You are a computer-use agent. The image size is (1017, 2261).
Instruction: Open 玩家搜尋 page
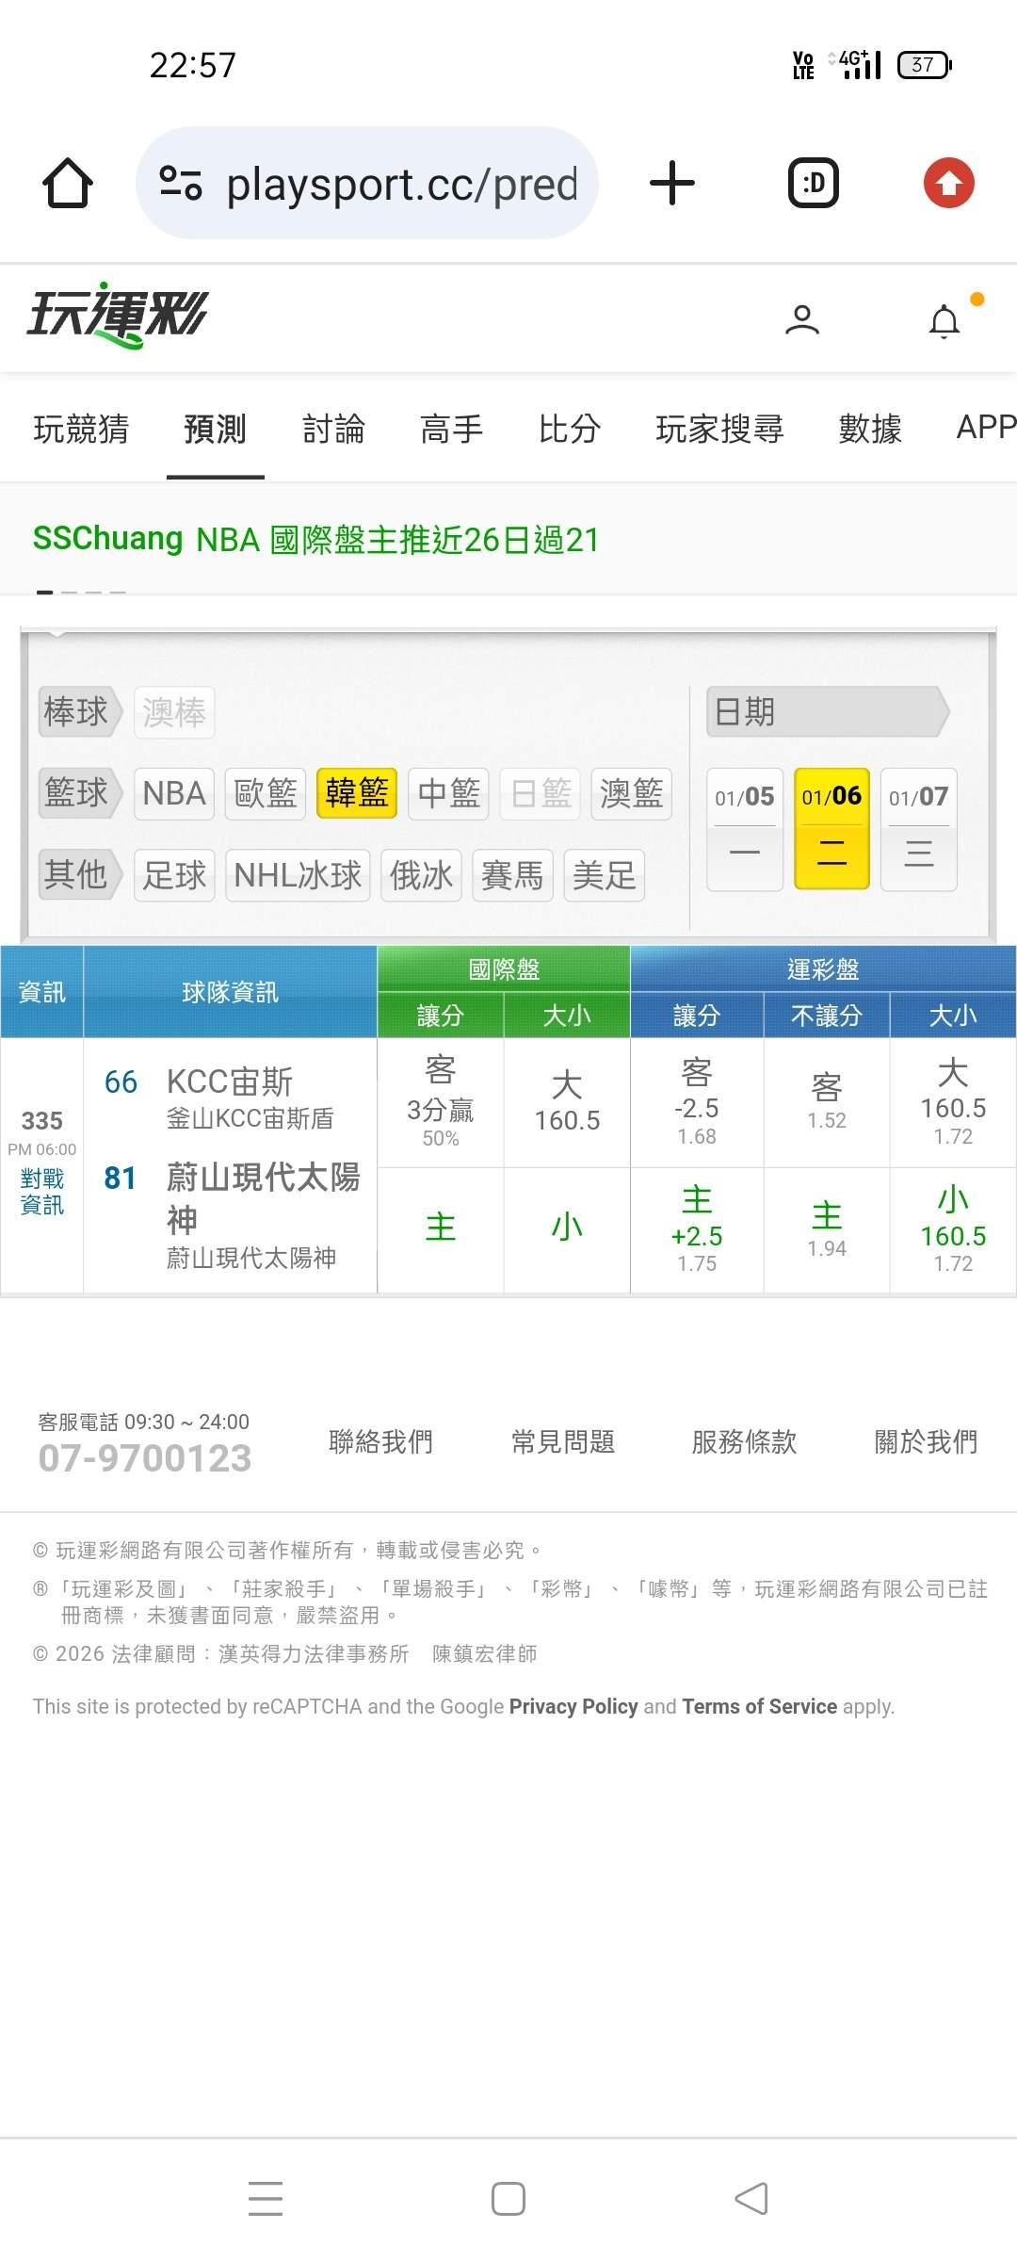click(x=719, y=429)
